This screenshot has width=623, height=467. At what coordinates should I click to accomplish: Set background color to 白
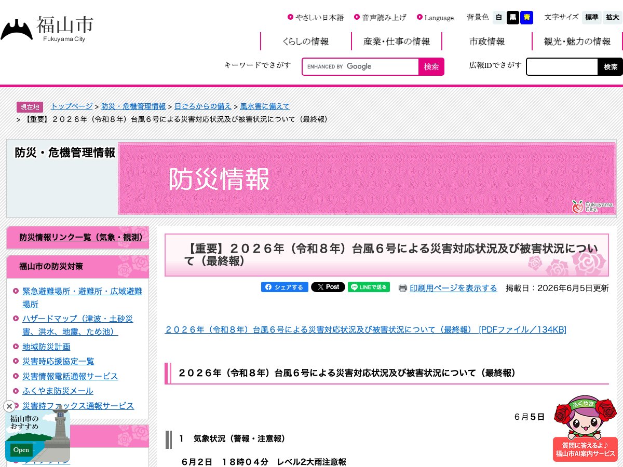tap(499, 18)
